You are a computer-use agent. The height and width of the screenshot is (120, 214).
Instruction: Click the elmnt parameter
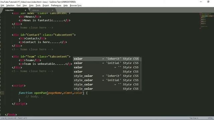pos(68,93)
